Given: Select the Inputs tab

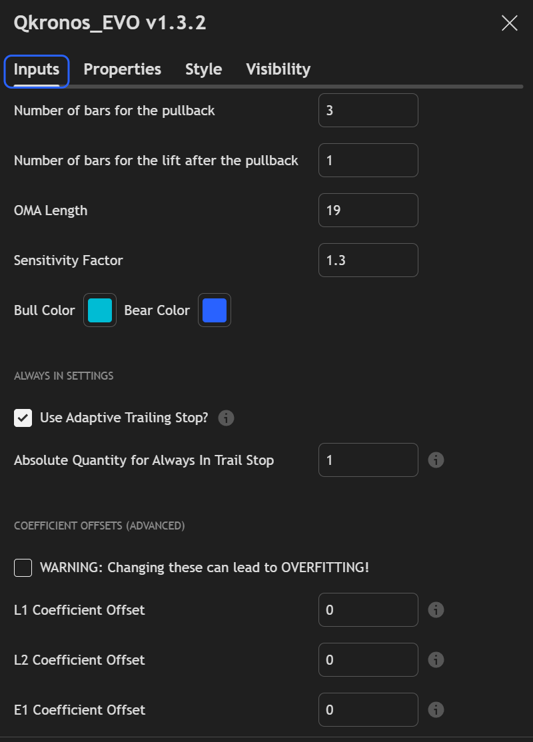Looking at the screenshot, I should [37, 69].
